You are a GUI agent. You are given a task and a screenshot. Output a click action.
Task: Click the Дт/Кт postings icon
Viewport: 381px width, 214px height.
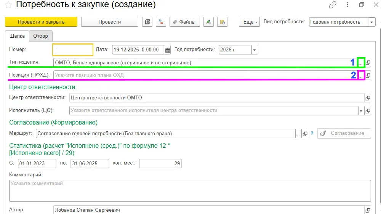tap(161, 22)
